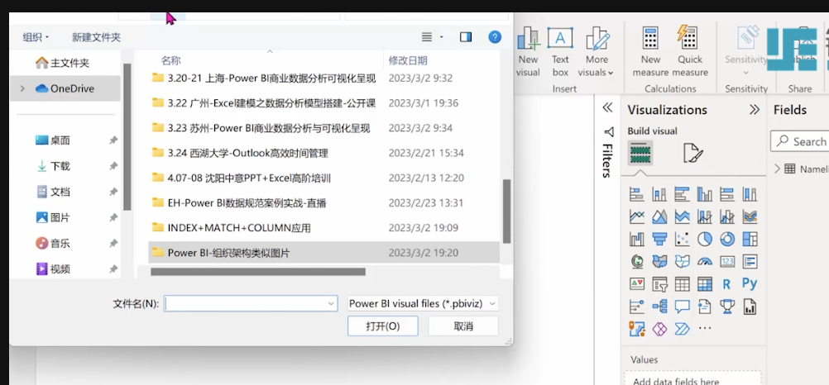Screen dimensions: 829x385
Task: Select 下载 in the navigation pane
Action: [53, 166]
